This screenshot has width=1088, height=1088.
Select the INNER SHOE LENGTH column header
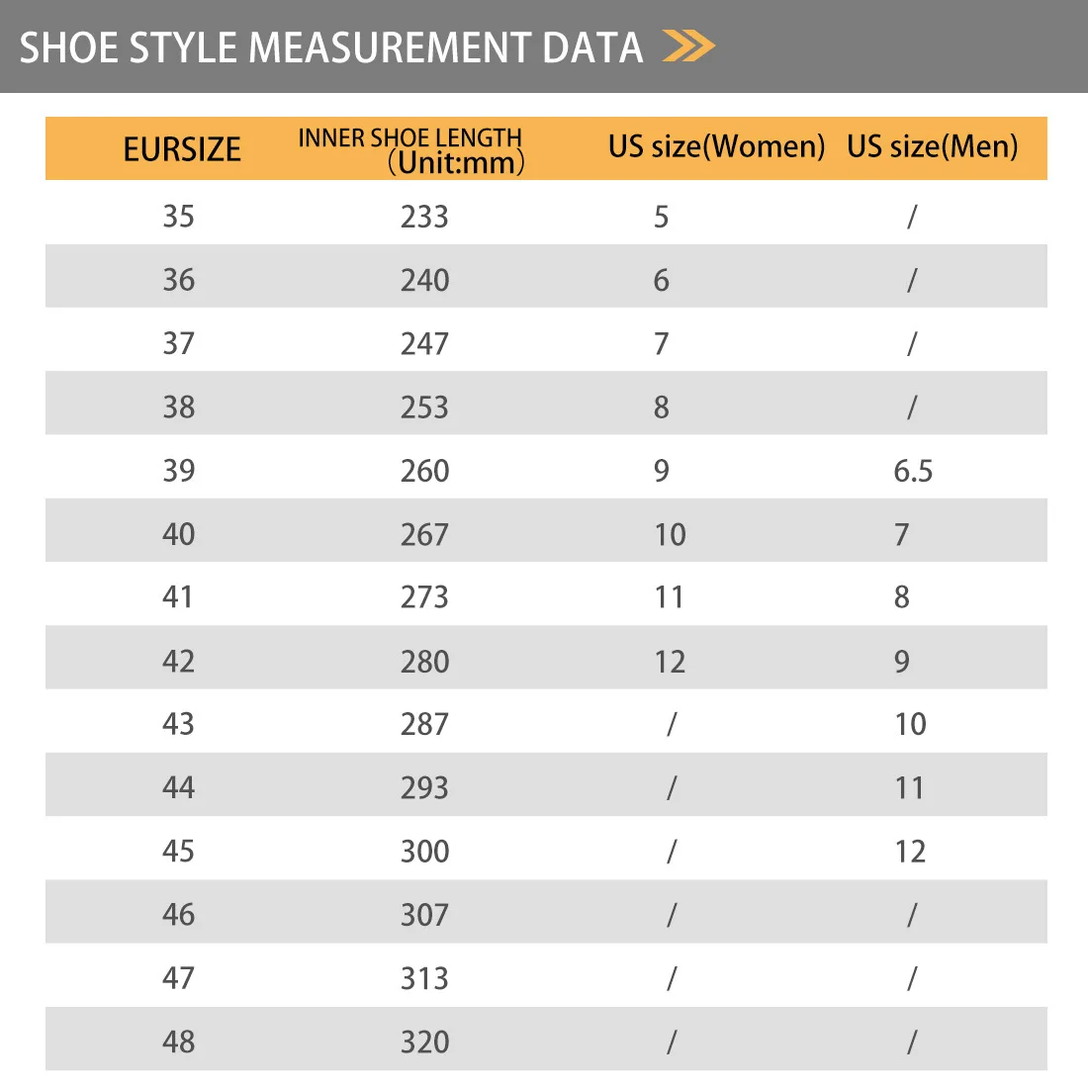[x=410, y=150]
